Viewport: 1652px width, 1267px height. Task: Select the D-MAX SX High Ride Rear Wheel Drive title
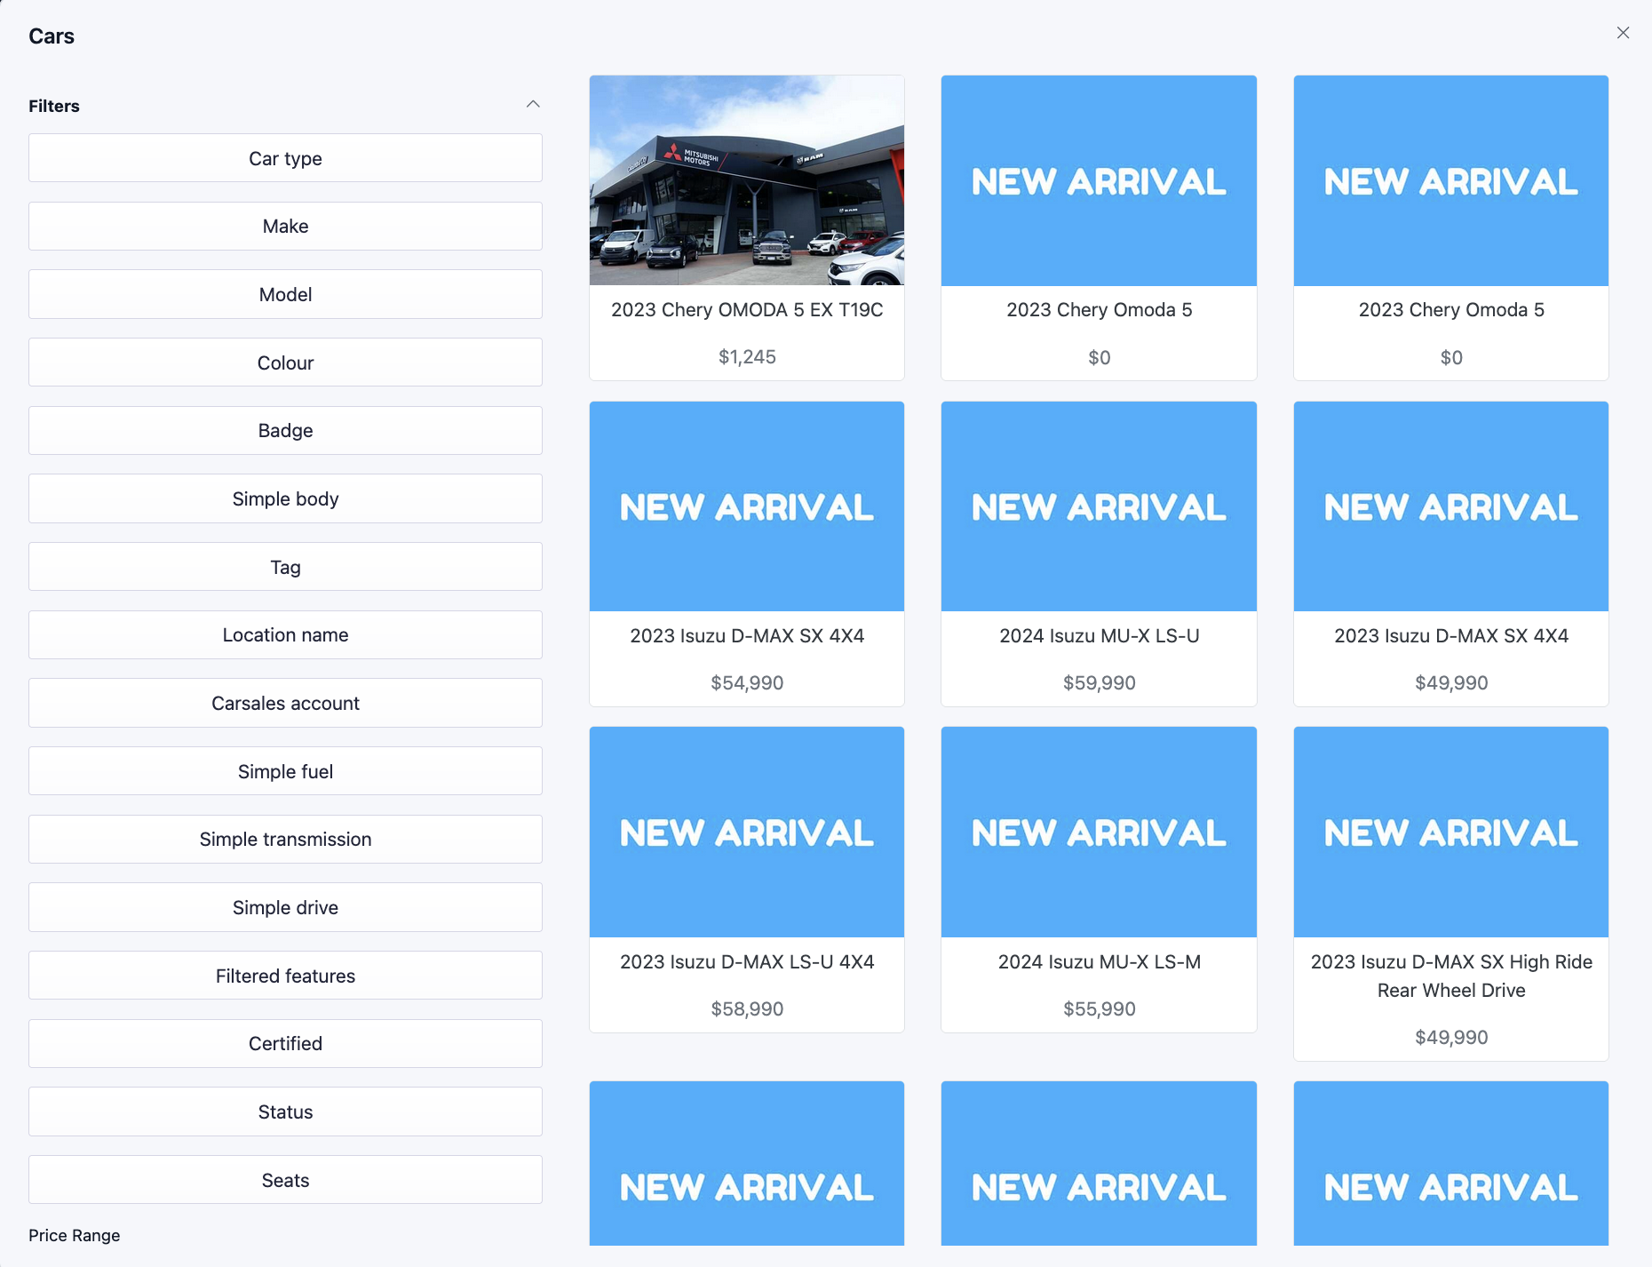pyautogui.click(x=1451, y=976)
